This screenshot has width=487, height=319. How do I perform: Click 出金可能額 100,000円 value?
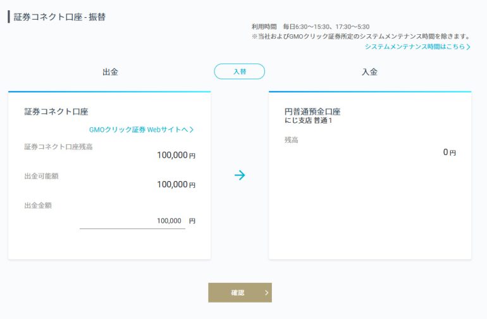click(176, 184)
